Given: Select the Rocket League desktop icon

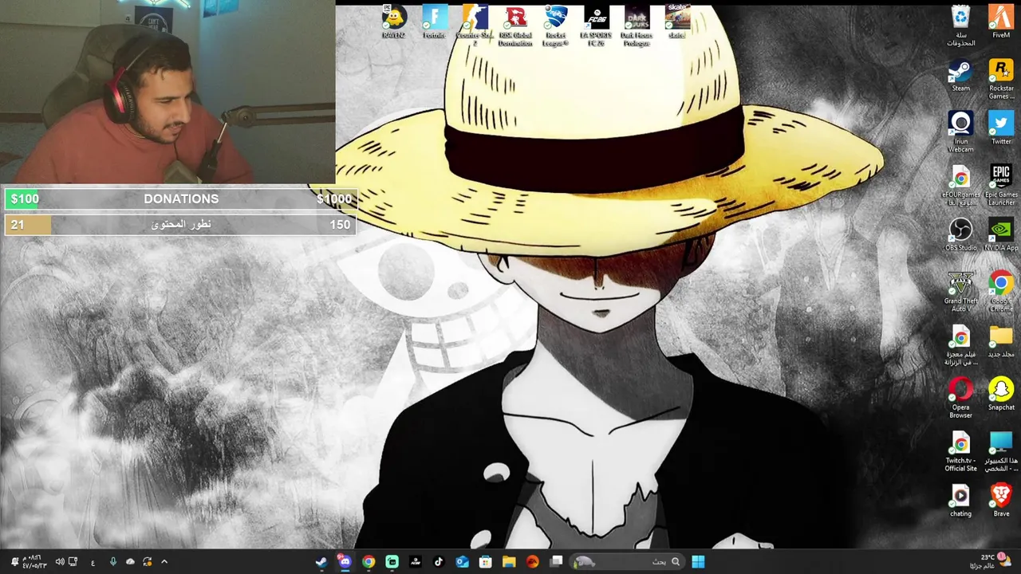Looking at the screenshot, I should click(556, 25).
